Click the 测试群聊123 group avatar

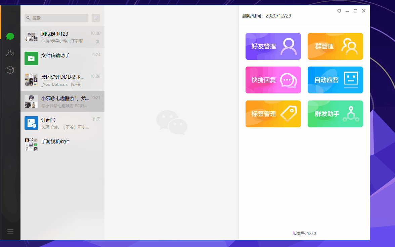point(31,37)
